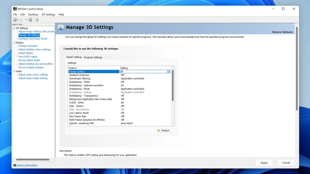
Task: Open the Desktop menu
Action: point(33,14)
